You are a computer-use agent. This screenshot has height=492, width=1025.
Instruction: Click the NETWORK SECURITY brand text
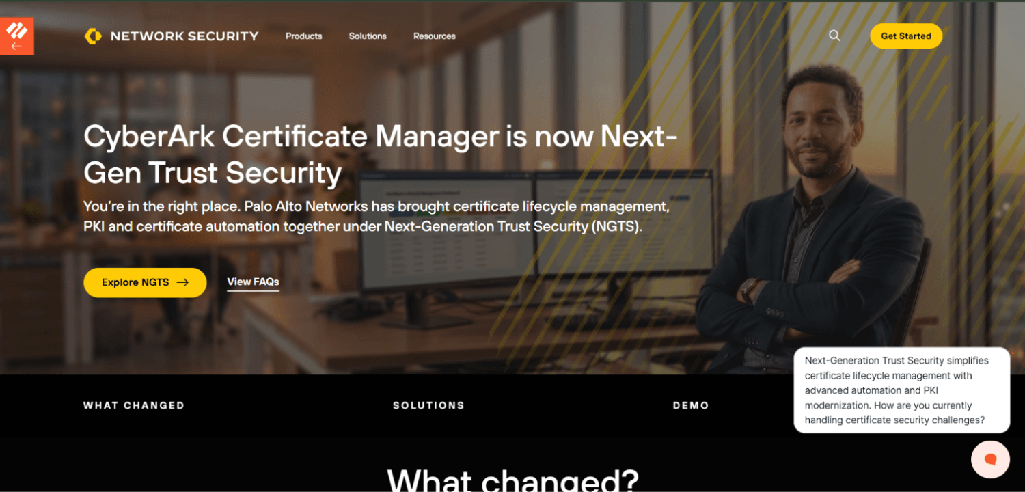coord(184,36)
